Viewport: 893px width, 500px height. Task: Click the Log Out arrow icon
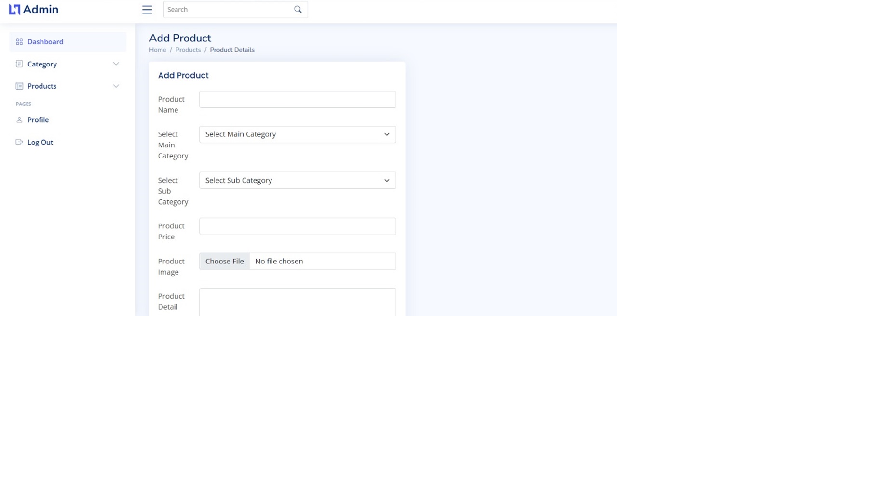point(19,142)
